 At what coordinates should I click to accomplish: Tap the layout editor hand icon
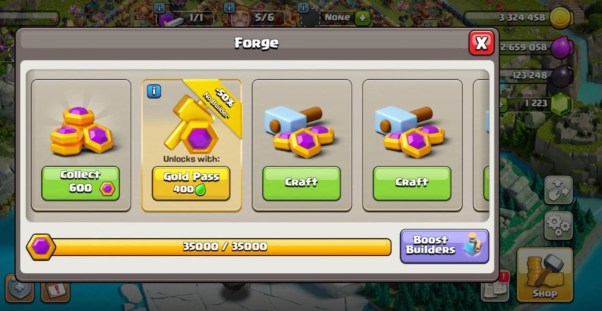click(x=558, y=190)
